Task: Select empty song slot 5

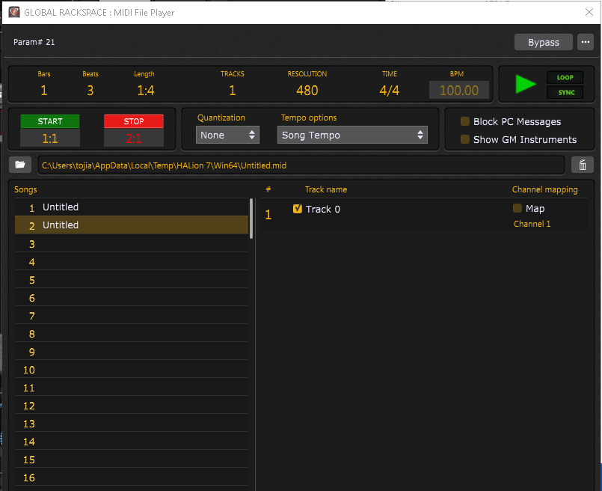Action: point(132,280)
